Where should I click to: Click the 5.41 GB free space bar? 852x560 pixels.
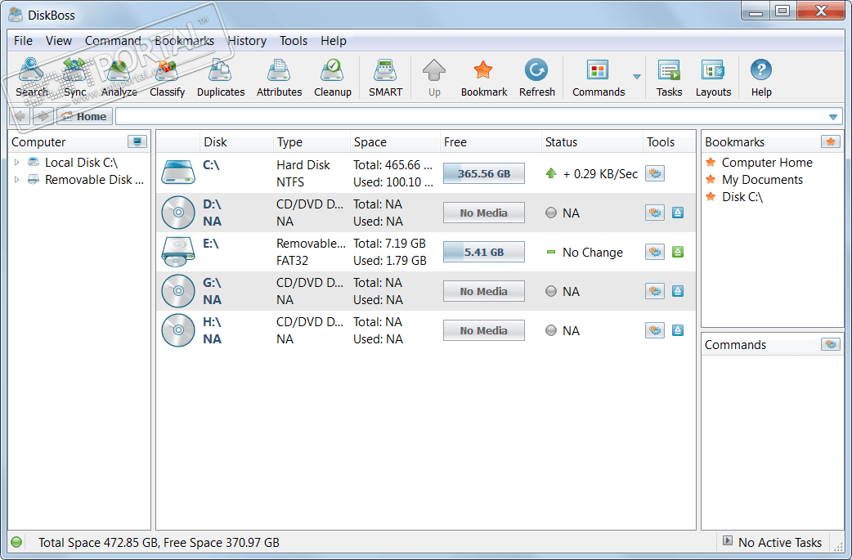point(483,252)
